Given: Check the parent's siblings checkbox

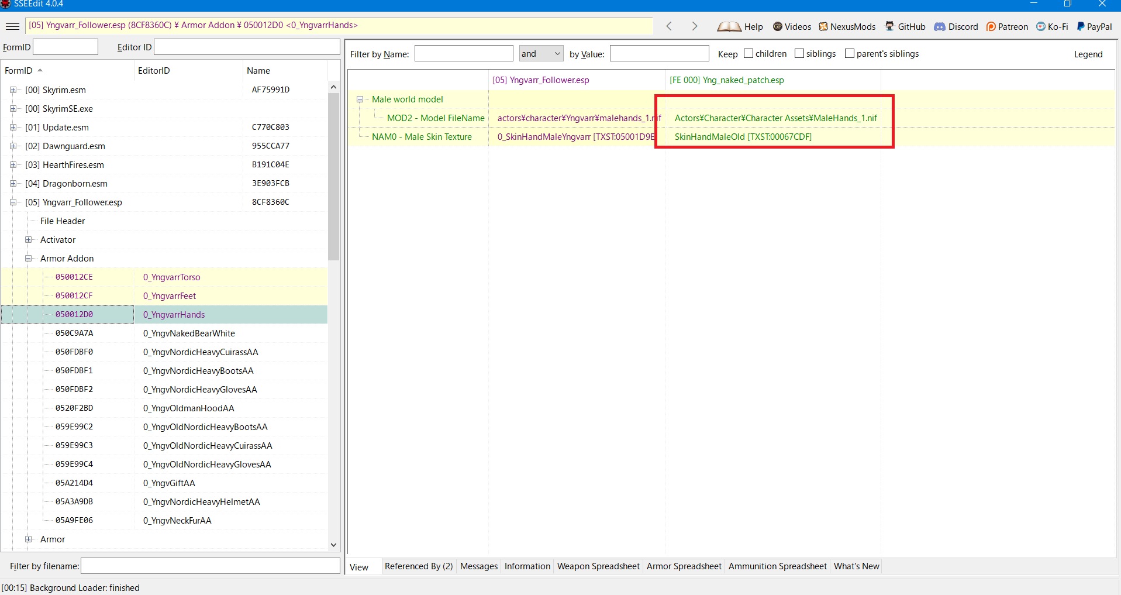Looking at the screenshot, I should point(850,54).
